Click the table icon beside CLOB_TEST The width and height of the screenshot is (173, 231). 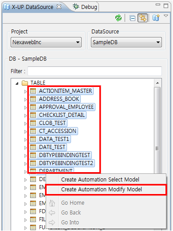(33, 123)
